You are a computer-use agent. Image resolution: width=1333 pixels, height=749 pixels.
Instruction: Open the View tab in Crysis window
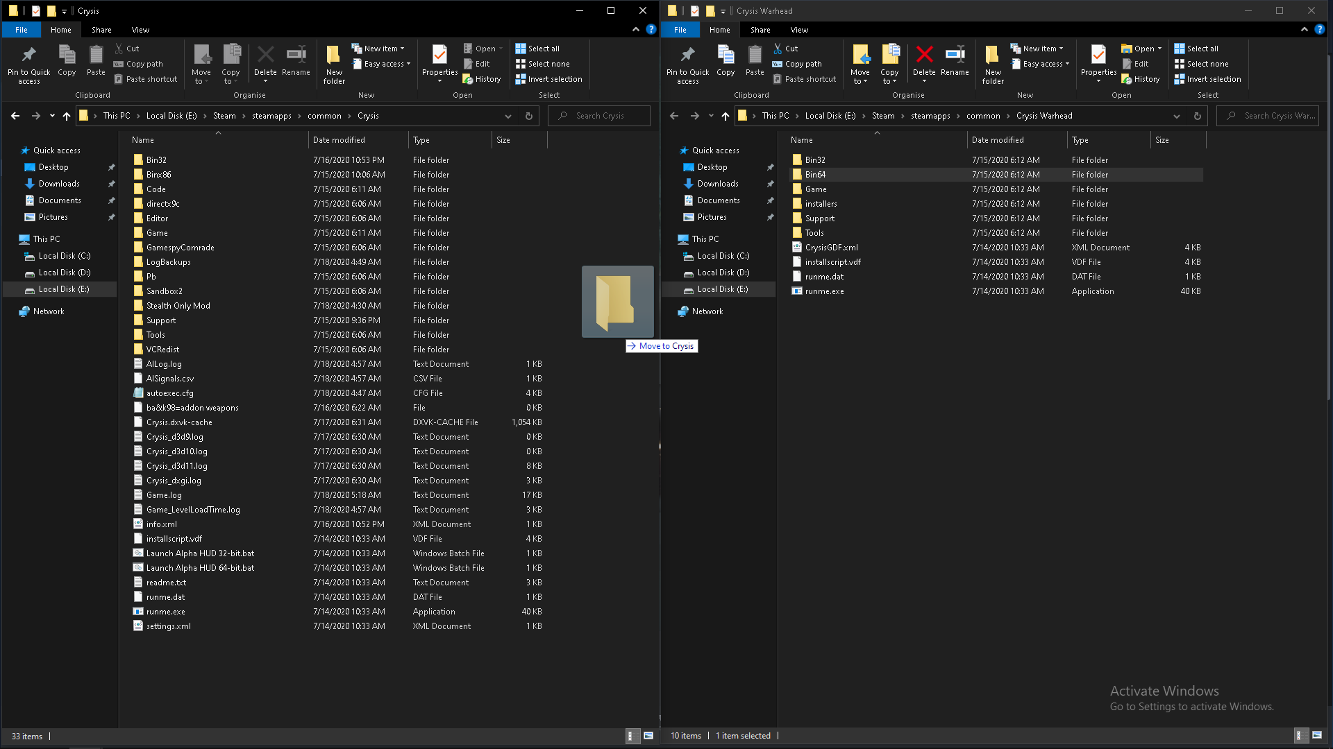[x=140, y=30]
